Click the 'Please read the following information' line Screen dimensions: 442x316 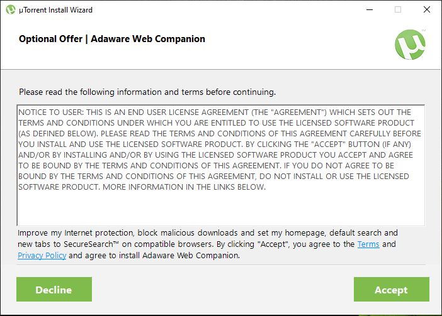tap(147, 92)
